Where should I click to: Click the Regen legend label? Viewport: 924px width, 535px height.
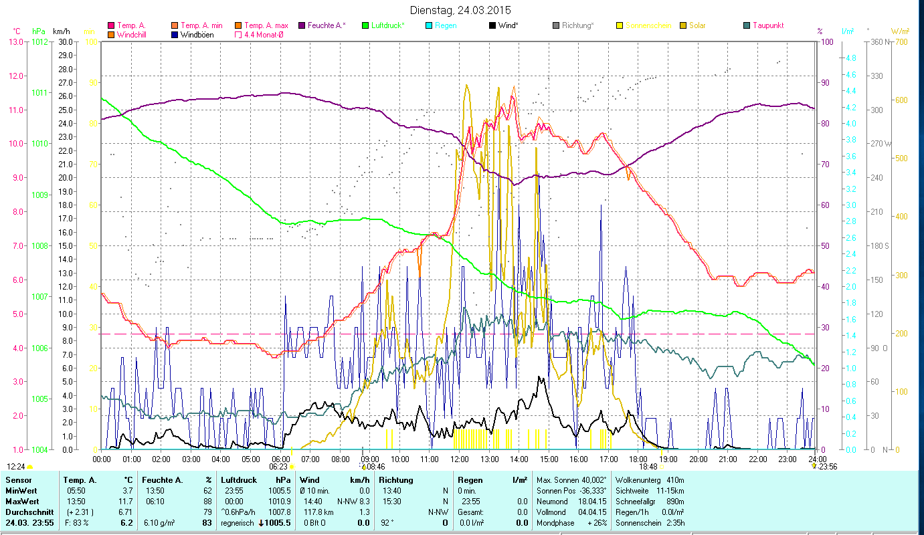446,26
